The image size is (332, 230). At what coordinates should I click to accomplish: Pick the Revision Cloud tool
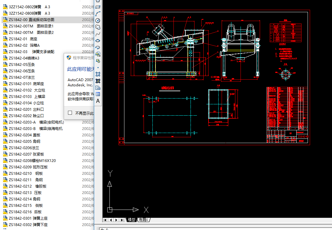tap(98, 27)
